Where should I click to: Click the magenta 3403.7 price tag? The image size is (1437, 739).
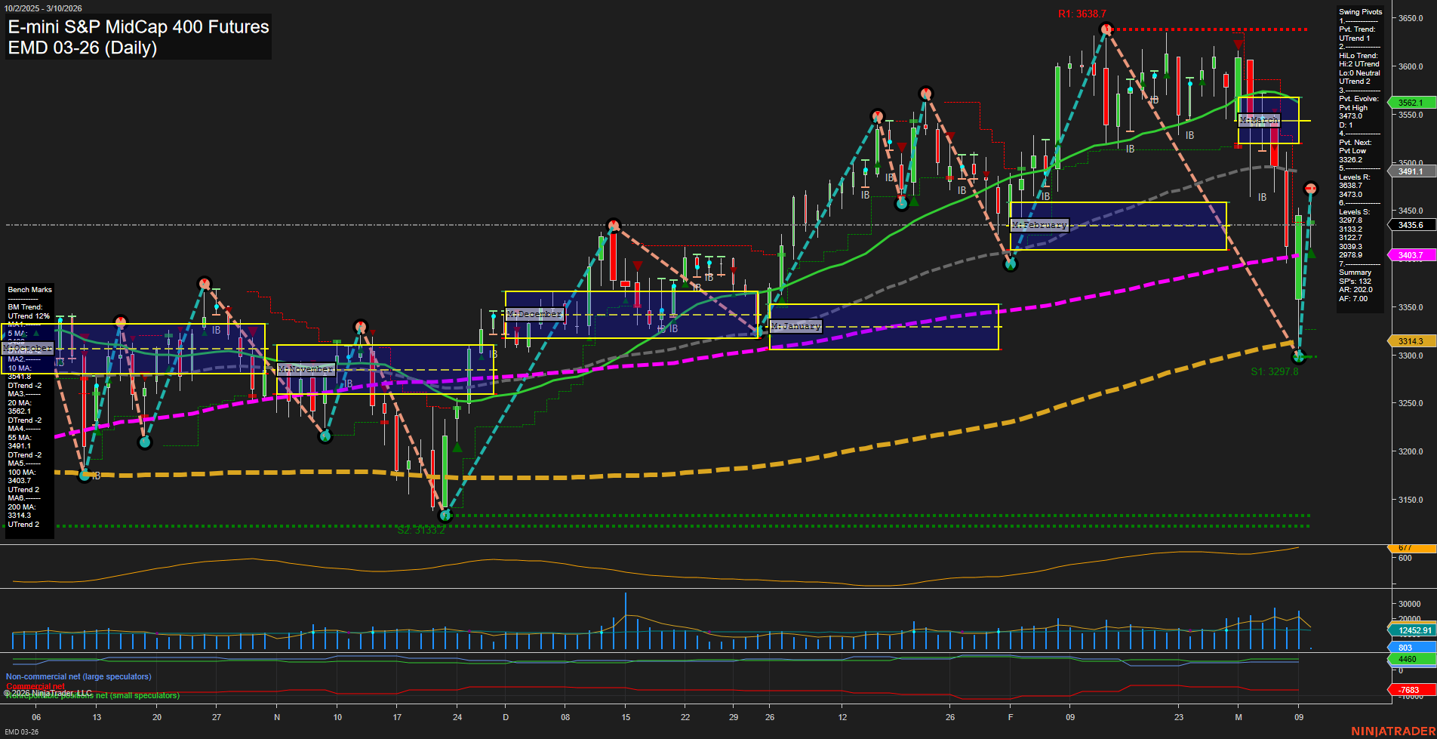(x=1409, y=257)
